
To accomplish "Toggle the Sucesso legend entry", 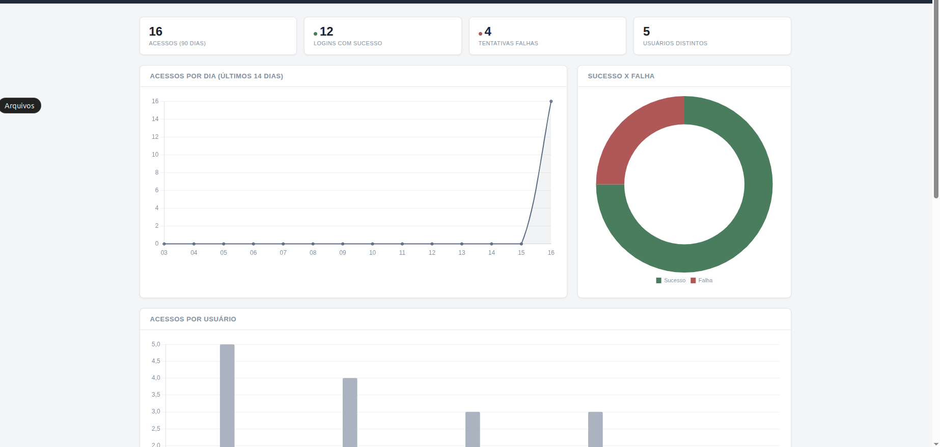I will pyautogui.click(x=671, y=281).
